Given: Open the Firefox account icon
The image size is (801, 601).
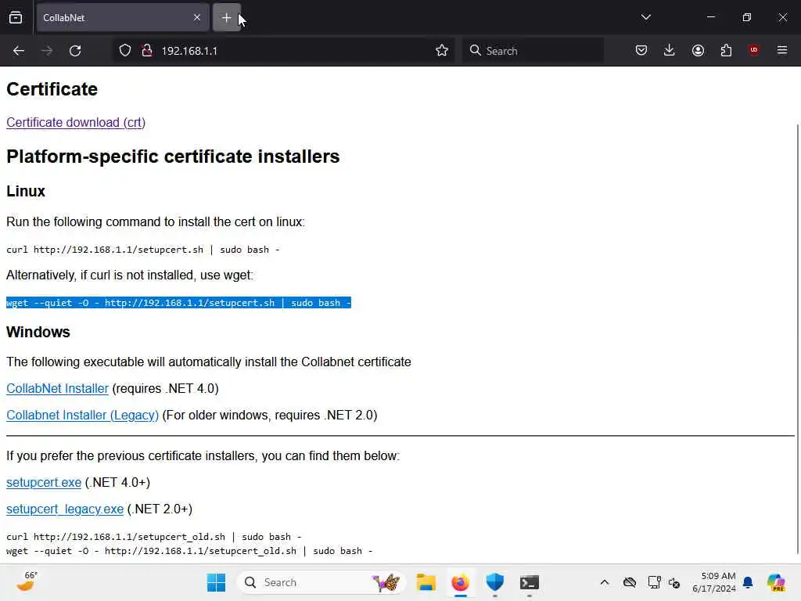Looking at the screenshot, I should tap(698, 51).
